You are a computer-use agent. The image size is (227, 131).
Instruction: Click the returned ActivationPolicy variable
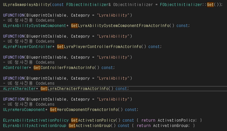click(x=176, y=120)
